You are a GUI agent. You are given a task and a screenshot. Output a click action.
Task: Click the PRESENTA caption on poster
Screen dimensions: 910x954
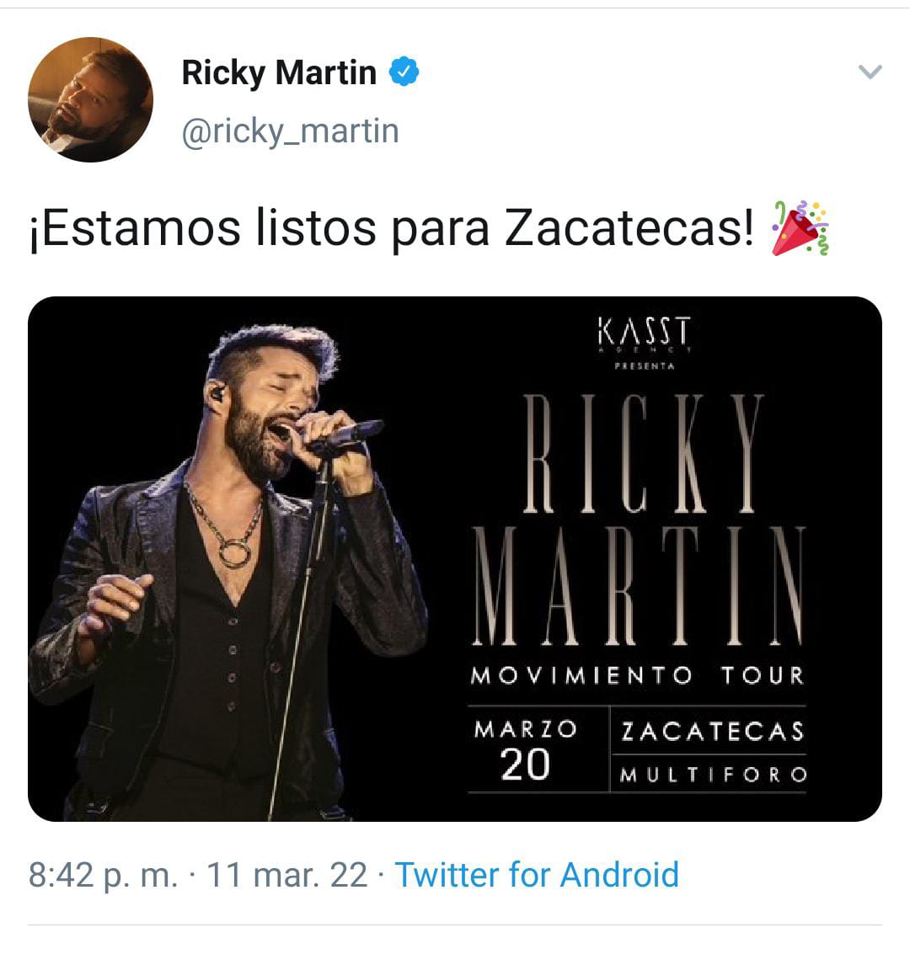[645, 366]
